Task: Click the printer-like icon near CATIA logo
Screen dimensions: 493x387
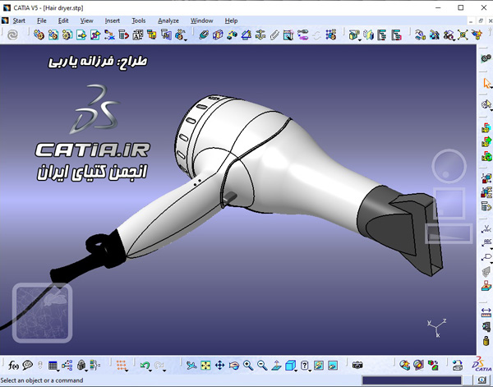Action: click(458, 366)
